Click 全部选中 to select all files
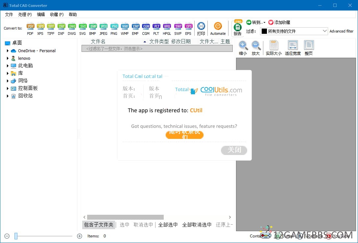This screenshot has width=358, height=243. pyautogui.click(x=168, y=225)
